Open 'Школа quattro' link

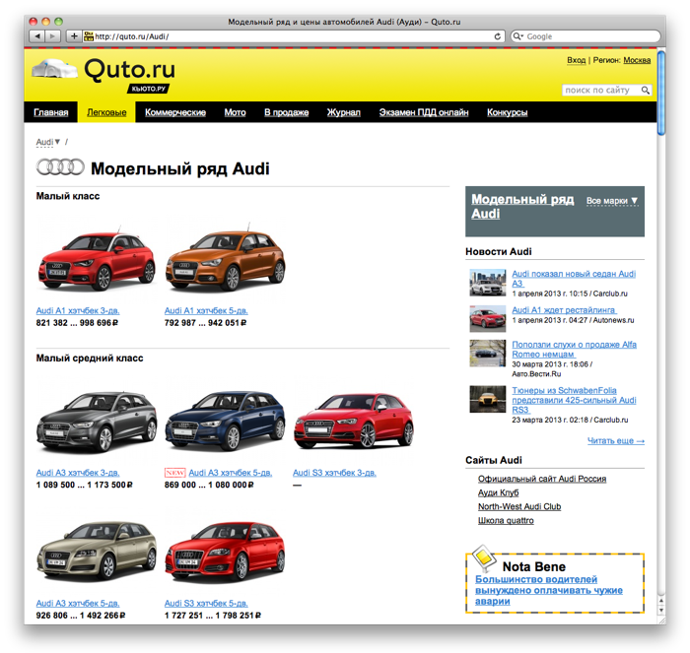[x=506, y=521]
